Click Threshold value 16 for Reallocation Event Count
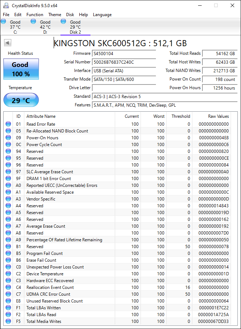241x329 pixels. (x=188, y=287)
